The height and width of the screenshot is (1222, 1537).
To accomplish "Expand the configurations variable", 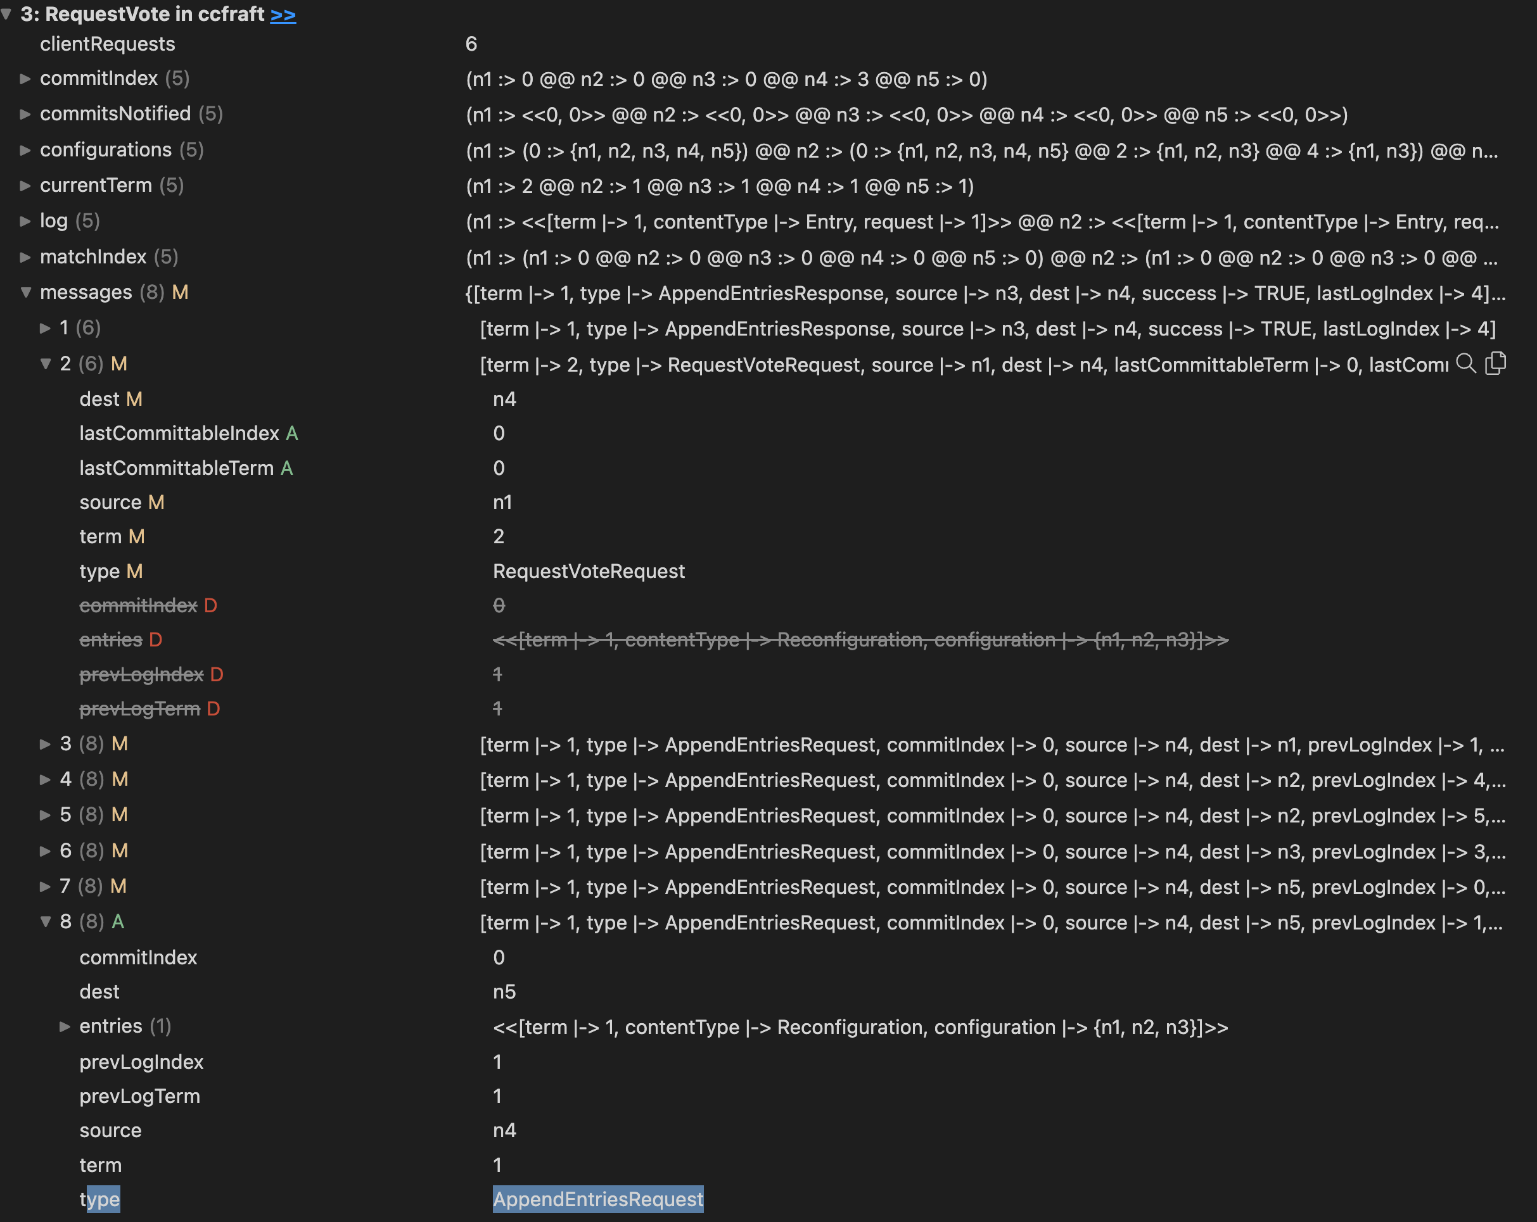I will point(26,149).
